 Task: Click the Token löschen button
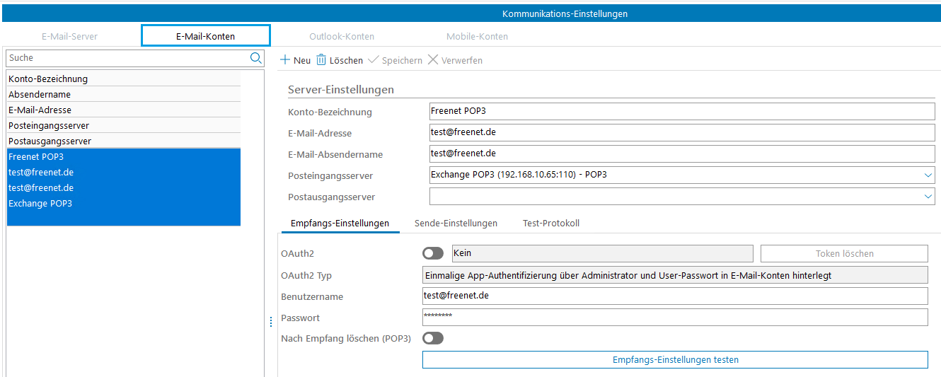(x=843, y=253)
